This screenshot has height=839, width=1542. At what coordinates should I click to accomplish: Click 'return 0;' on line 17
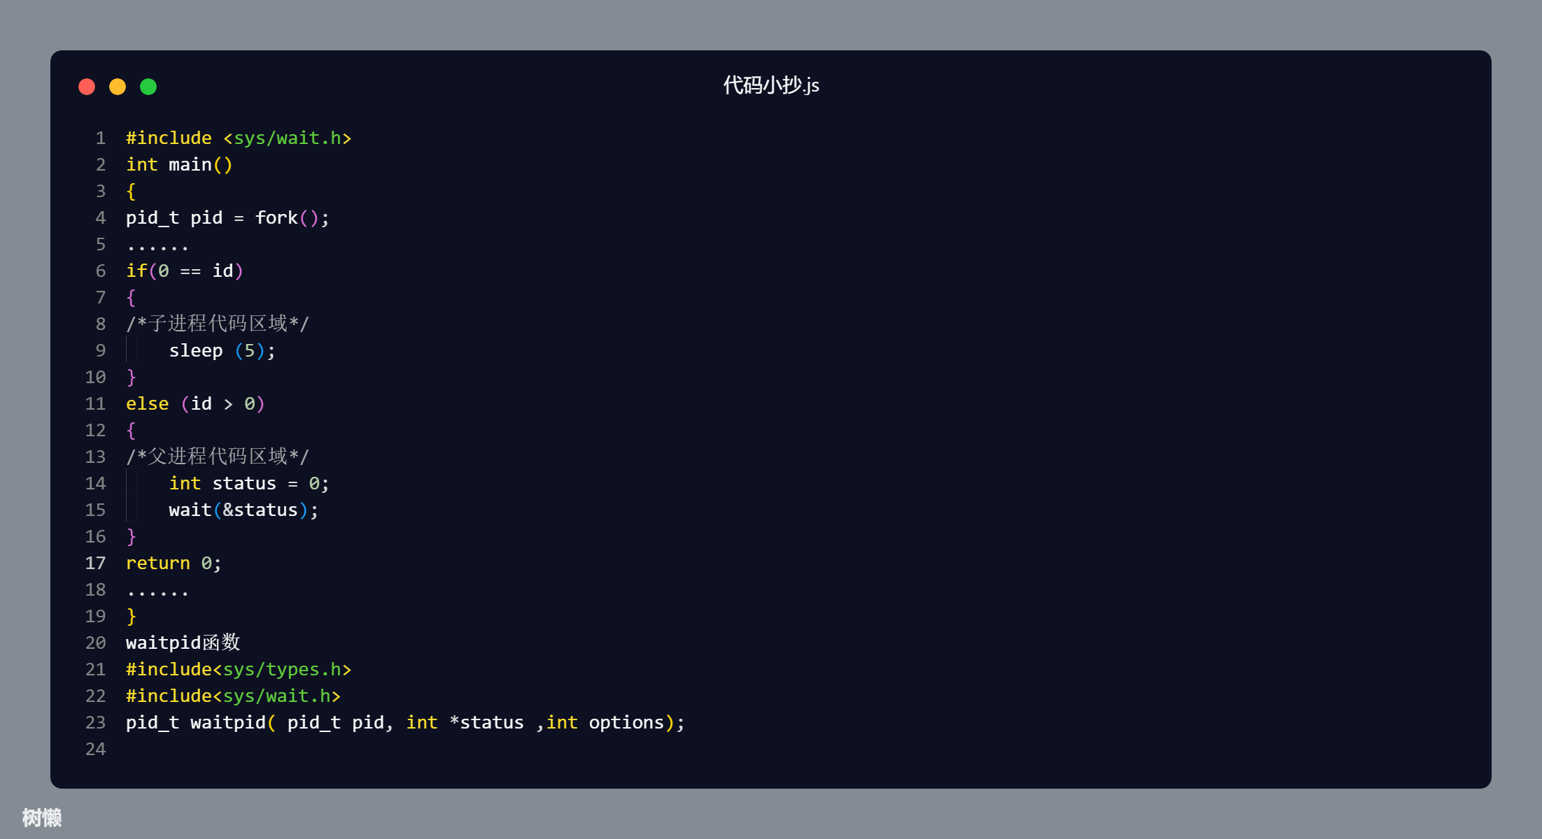[x=174, y=564]
